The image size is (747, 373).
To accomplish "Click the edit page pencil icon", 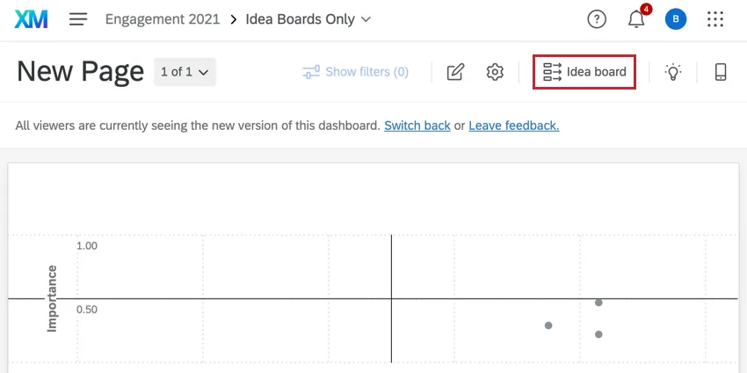I will point(455,72).
